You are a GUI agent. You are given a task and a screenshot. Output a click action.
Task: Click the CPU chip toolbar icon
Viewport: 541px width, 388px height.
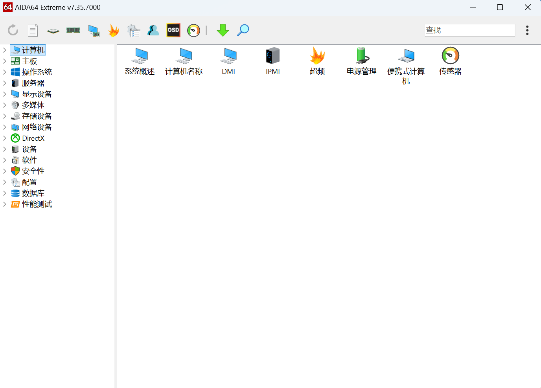(53, 31)
